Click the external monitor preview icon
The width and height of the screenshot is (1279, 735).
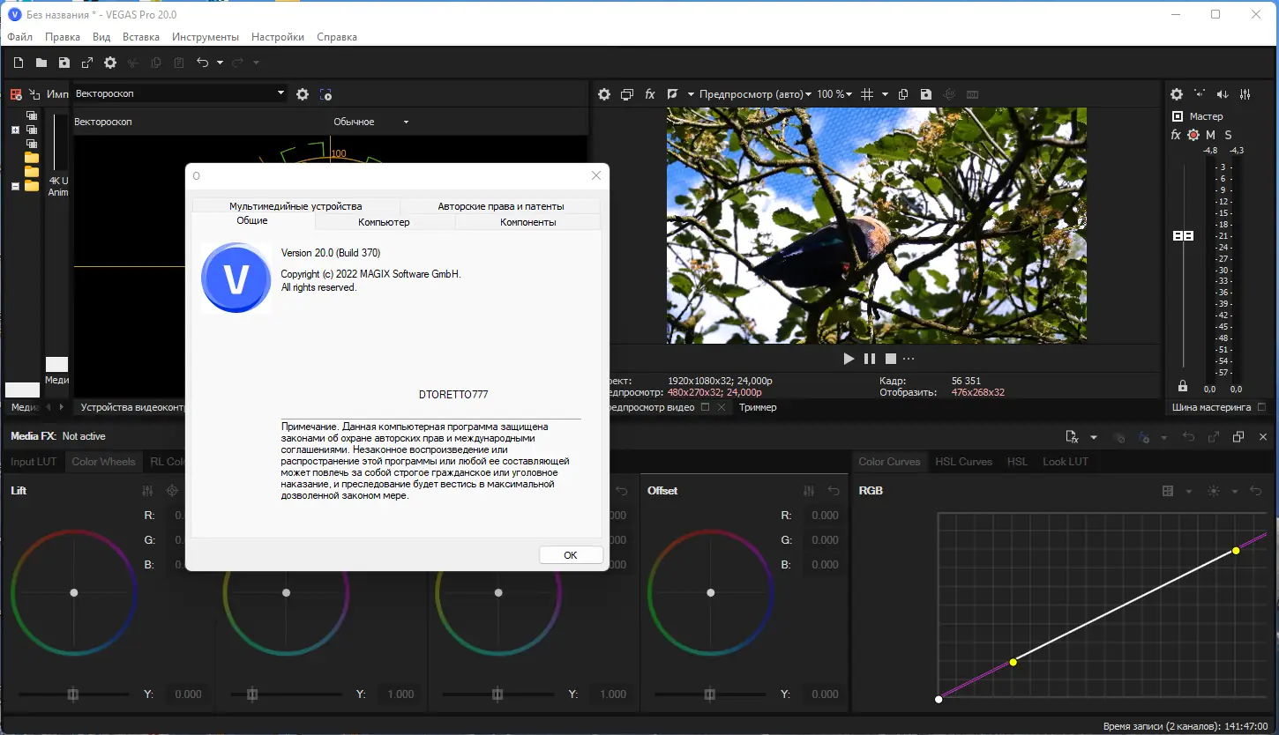click(x=627, y=94)
